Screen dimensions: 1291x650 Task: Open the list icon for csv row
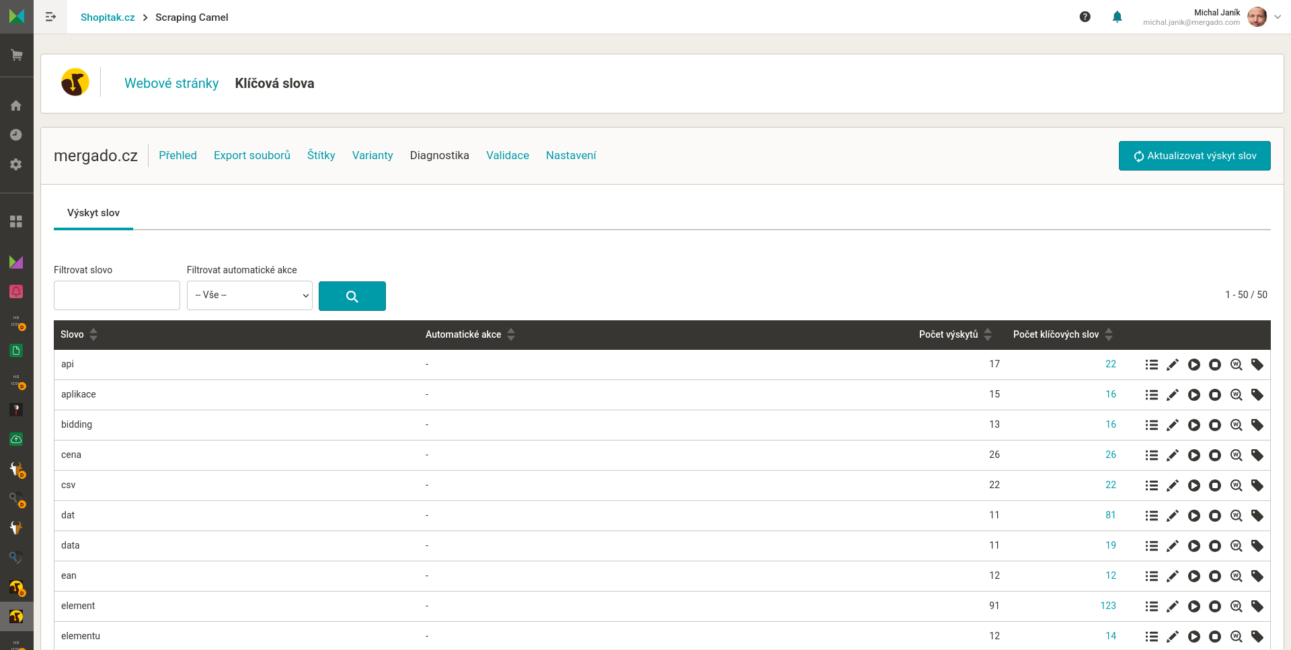tap(1151, 485)
